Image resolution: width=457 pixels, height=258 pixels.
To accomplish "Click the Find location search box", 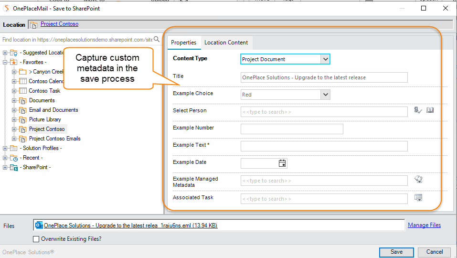I will click(77, 40).
